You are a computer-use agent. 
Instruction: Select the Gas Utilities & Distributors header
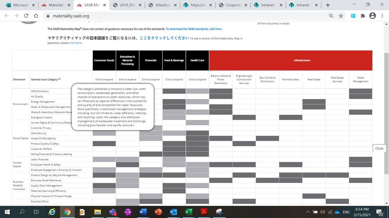tap(267, 80)
